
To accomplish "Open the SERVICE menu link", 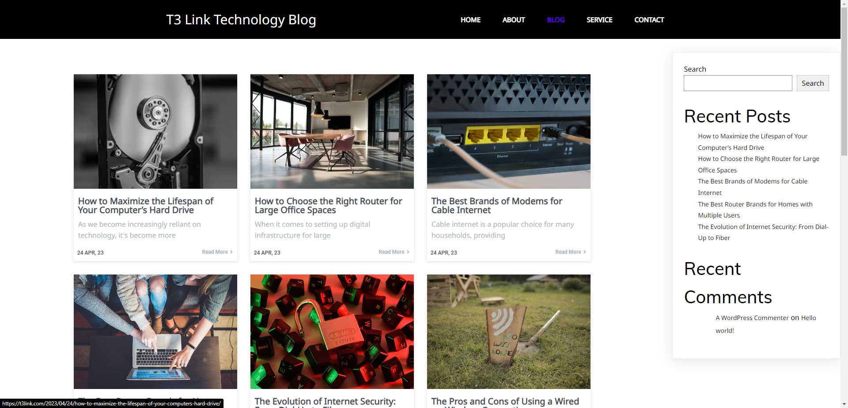I will pos(599,20).
